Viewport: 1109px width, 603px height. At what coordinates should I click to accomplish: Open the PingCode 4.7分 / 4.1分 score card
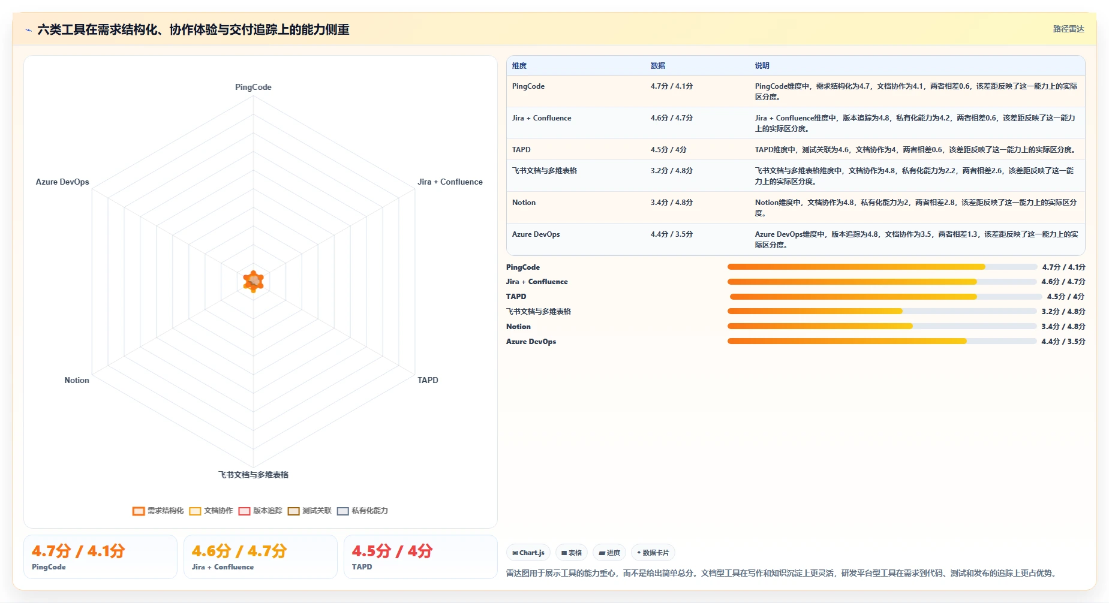[100, 557]
